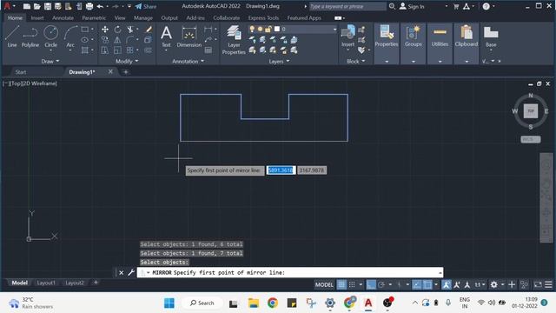Toggle polar tracking in status bar

click(x=381, y=284)
